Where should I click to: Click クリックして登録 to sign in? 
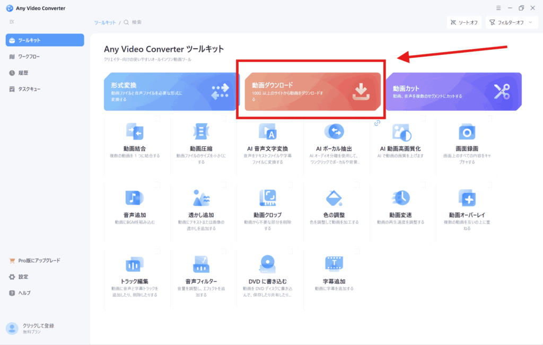[38, 325]
